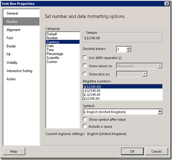Check the Show zero as option

[x=85, y=74]
